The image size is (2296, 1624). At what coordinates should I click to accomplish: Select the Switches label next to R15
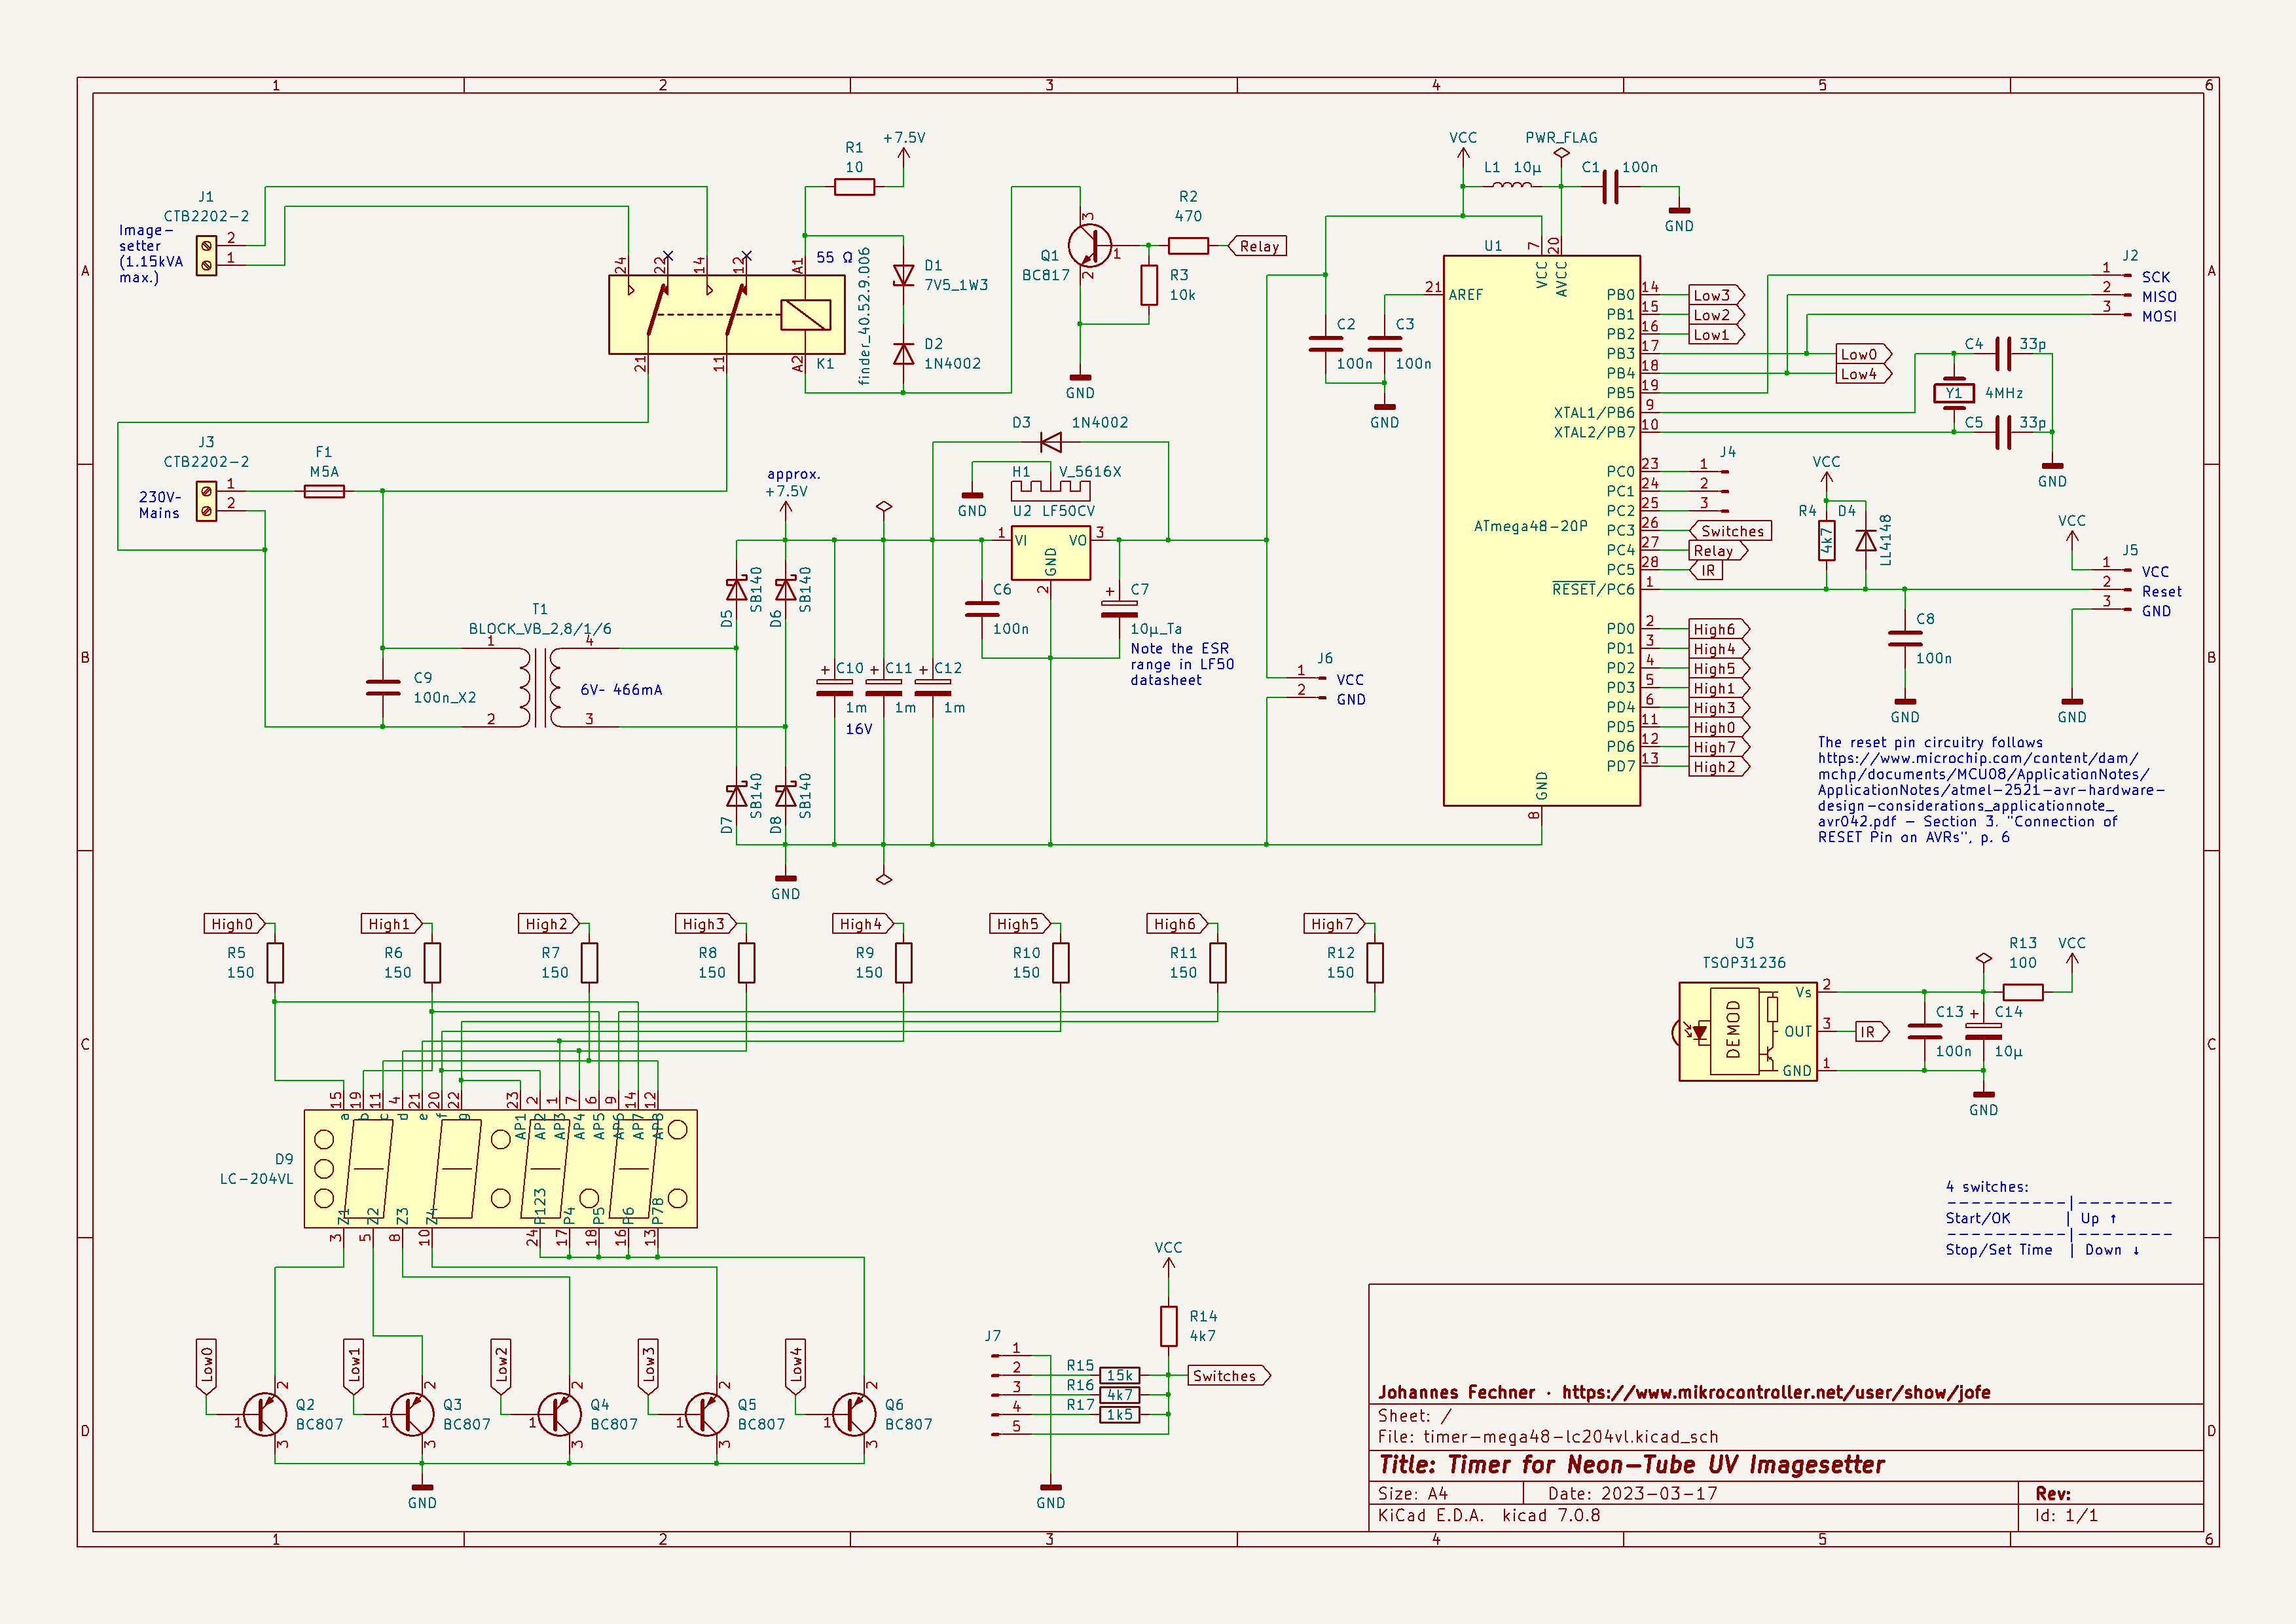click(1229, 1376)
